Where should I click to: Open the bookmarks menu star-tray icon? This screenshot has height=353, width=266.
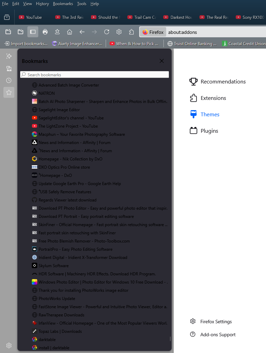click(x=57, y=32)
